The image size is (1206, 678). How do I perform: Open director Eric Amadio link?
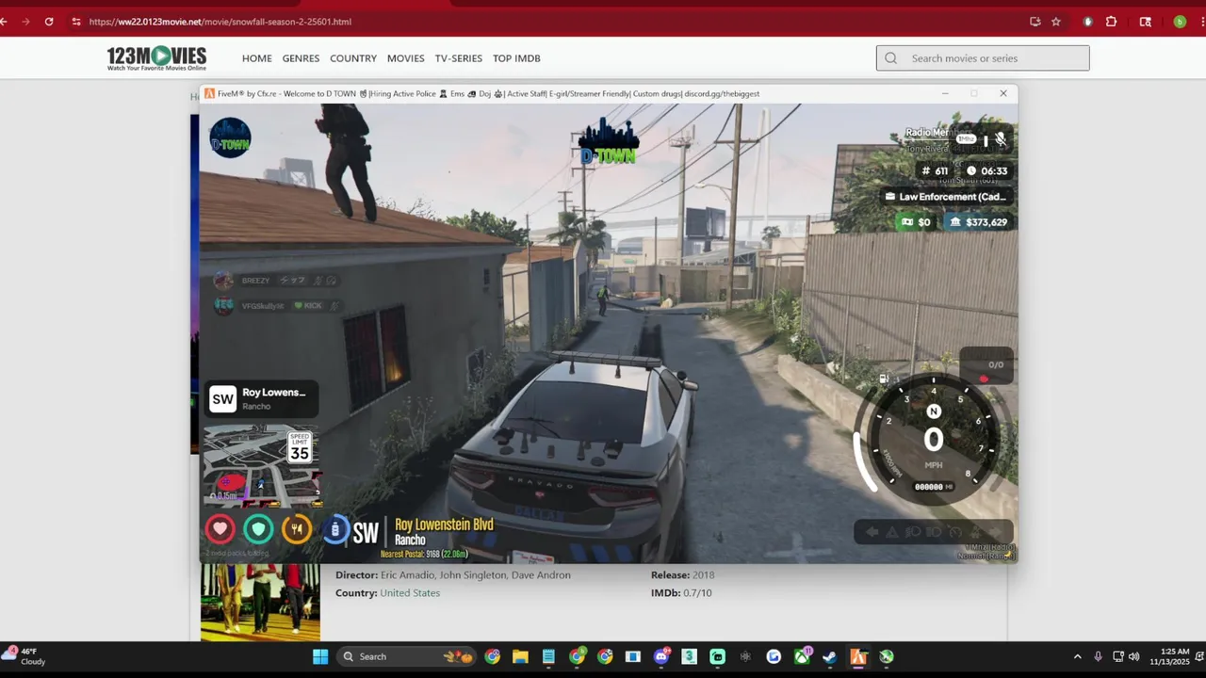[x=408, y=575]
